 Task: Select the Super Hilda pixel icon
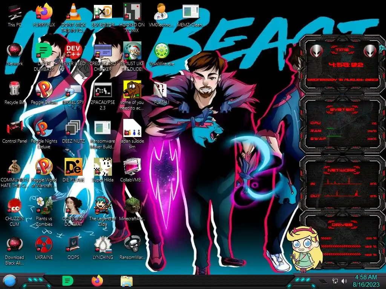click(103, 167)
